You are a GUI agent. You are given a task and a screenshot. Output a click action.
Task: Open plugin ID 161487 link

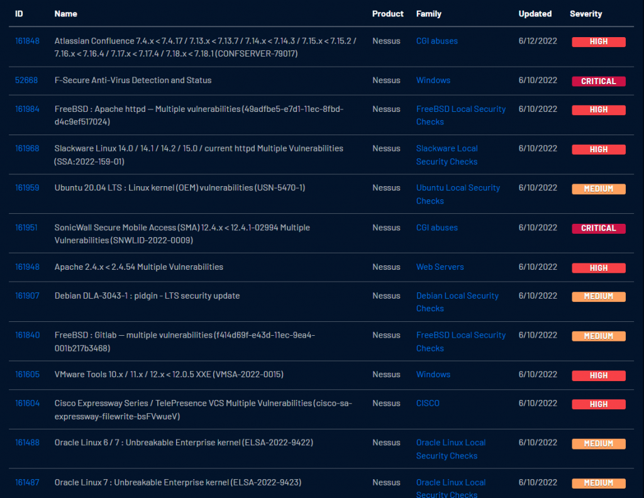(x=27, y=482)
